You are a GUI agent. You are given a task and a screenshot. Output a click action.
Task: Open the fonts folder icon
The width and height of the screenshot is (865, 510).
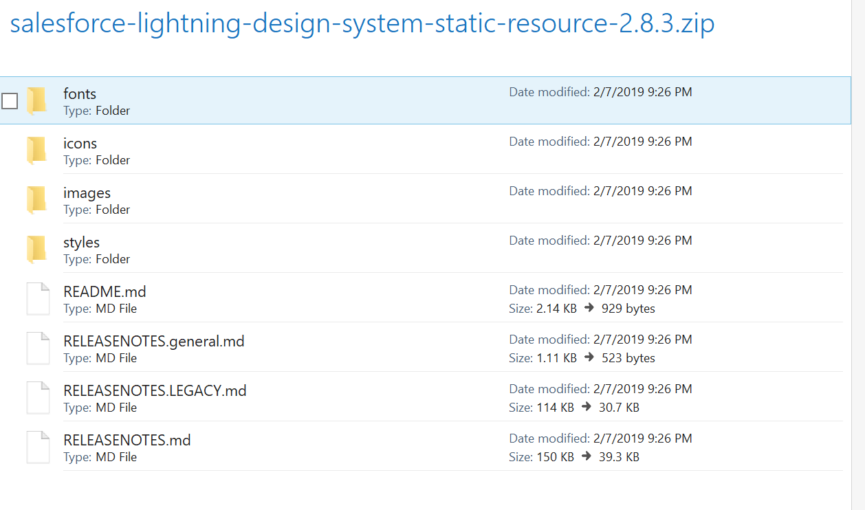36,100
